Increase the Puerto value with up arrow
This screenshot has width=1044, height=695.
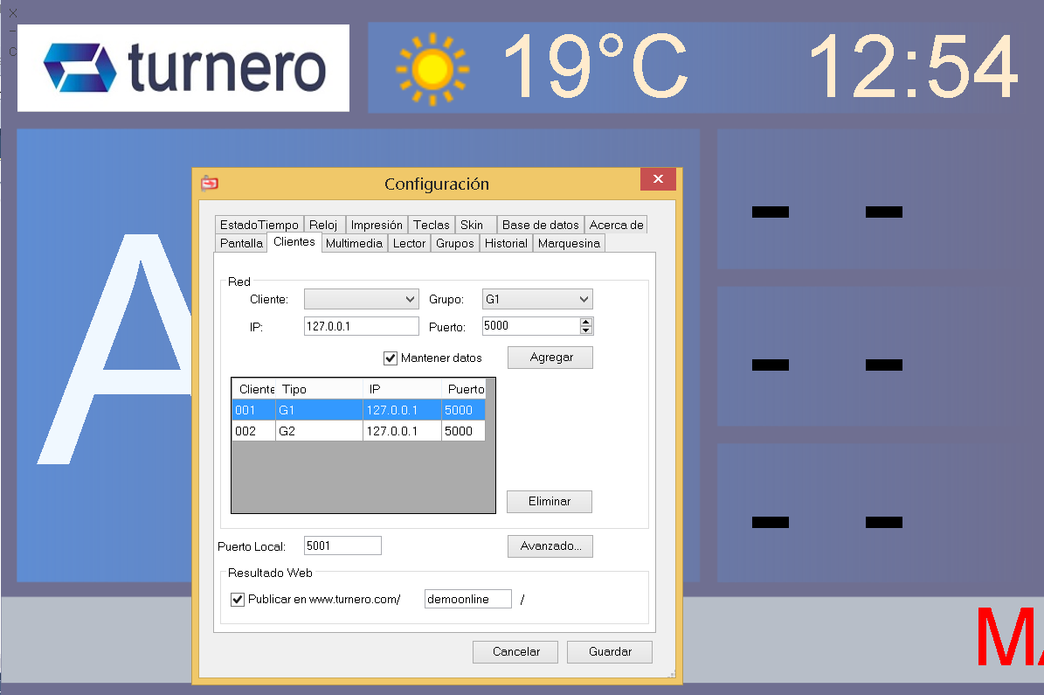(586, 322)
